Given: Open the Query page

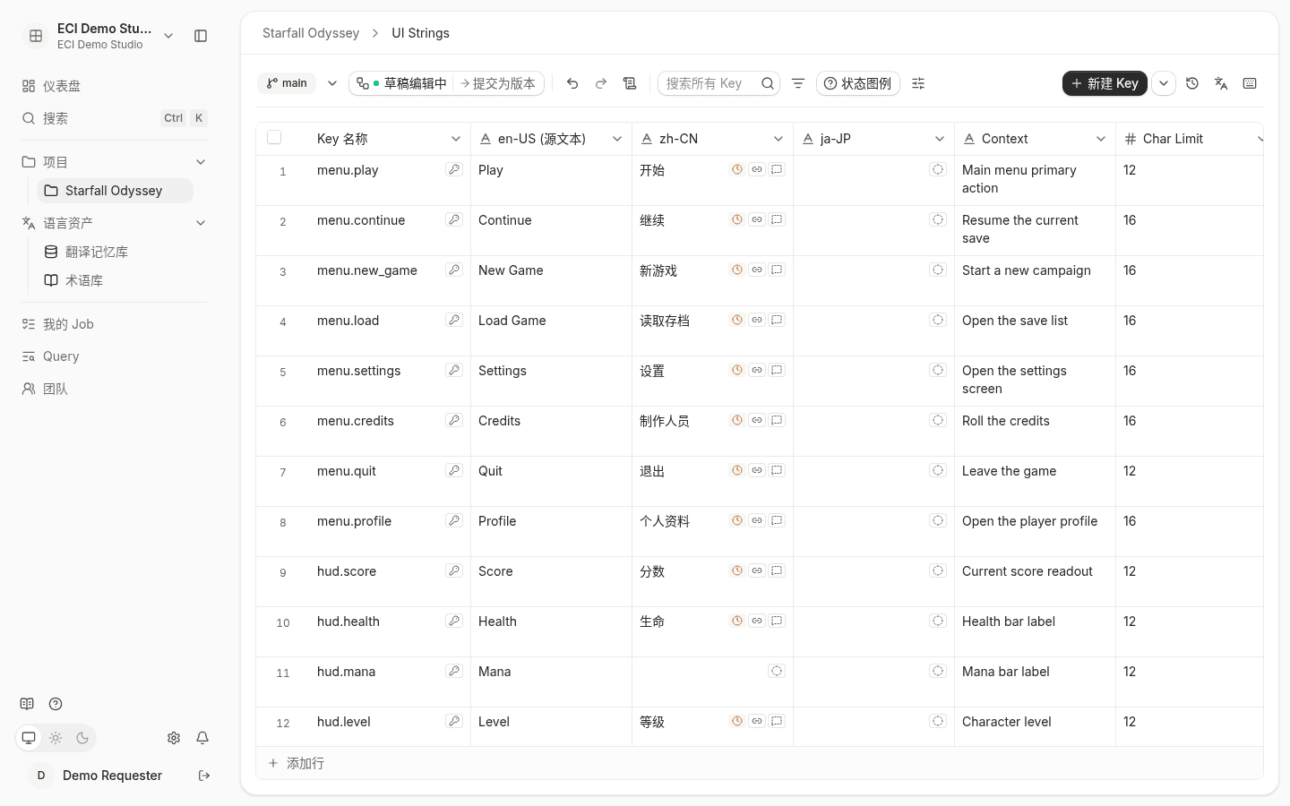Looking at the screenshot, I should (115, 356).
